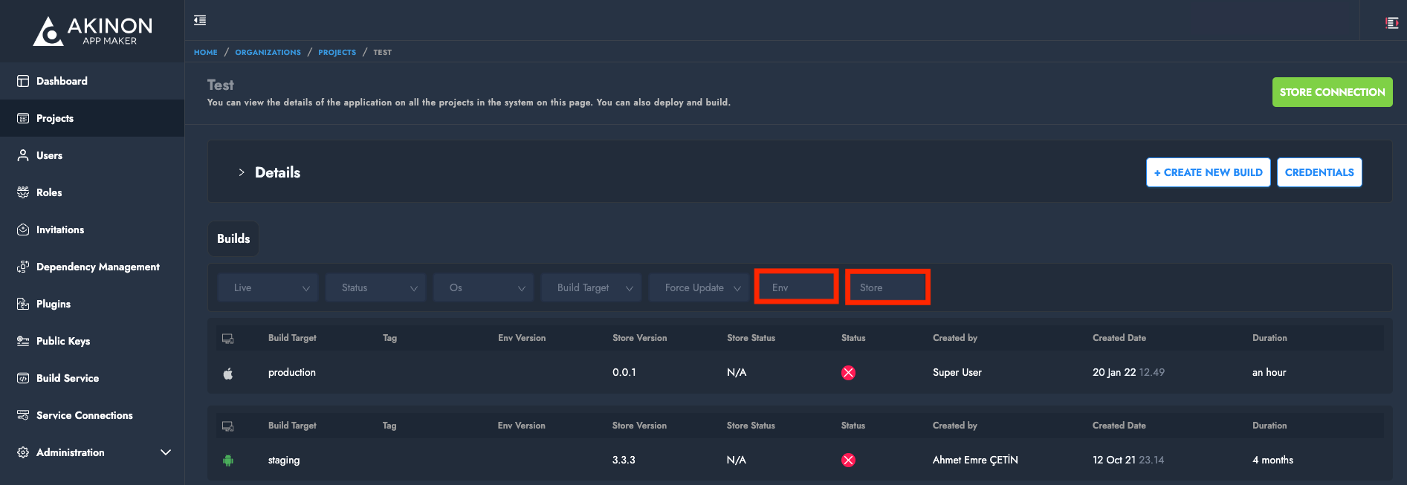Image resolution: width=1407 pixels, height=485 pixels.
Task: Expand the Details section chevron
Action: [x=242, y=172]
